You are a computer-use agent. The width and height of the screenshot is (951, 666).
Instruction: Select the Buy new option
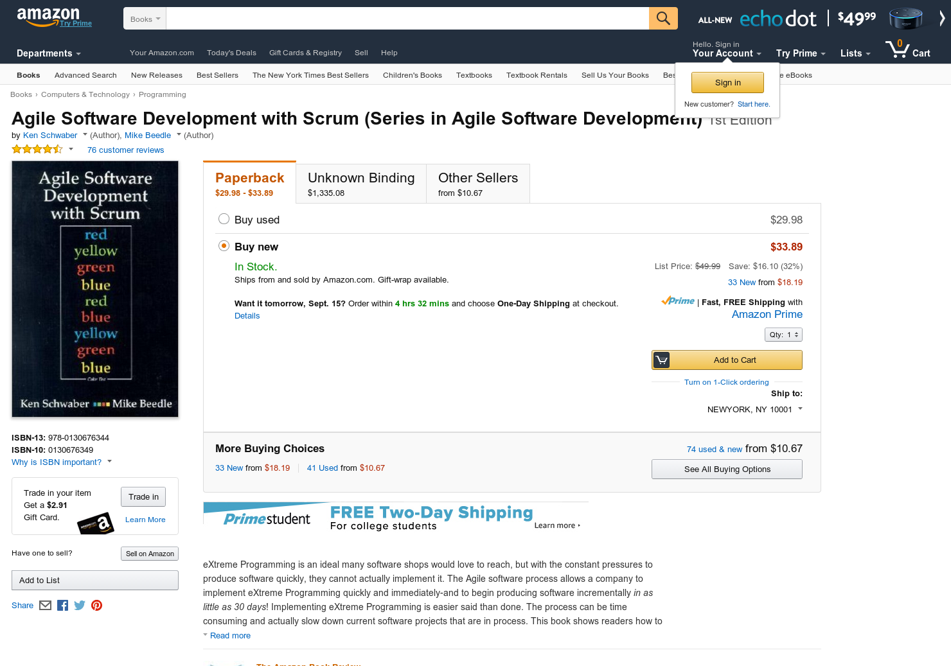pos(224,245)
